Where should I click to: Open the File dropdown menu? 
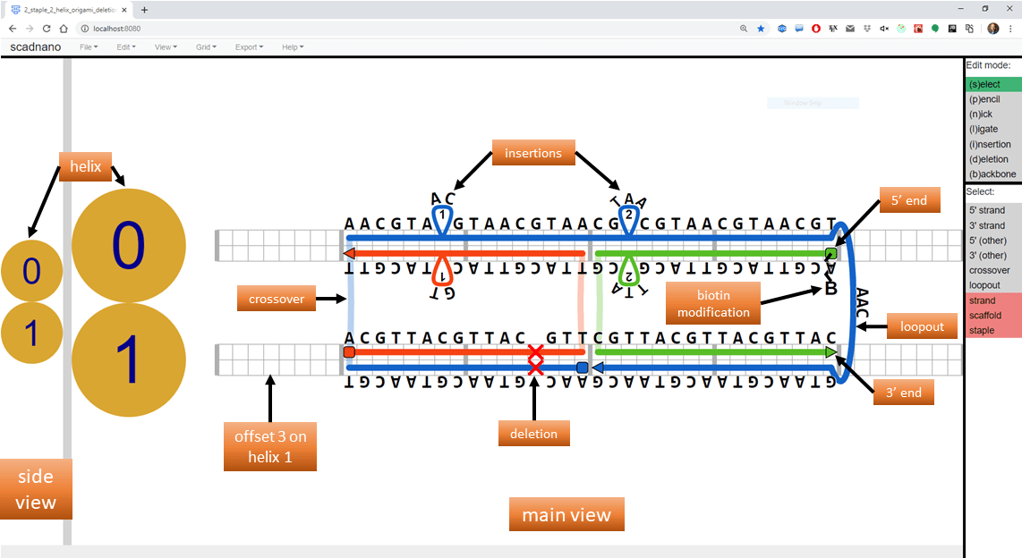point(89,46)
